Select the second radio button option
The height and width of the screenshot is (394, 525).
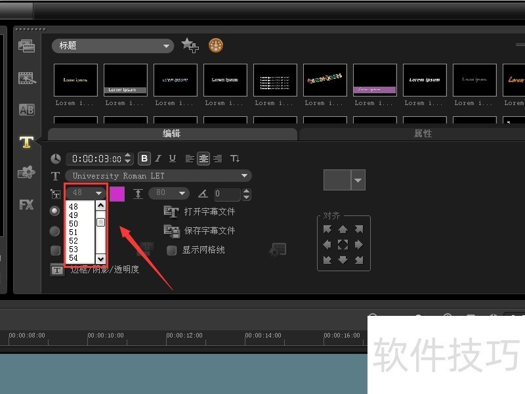point(54,231)
